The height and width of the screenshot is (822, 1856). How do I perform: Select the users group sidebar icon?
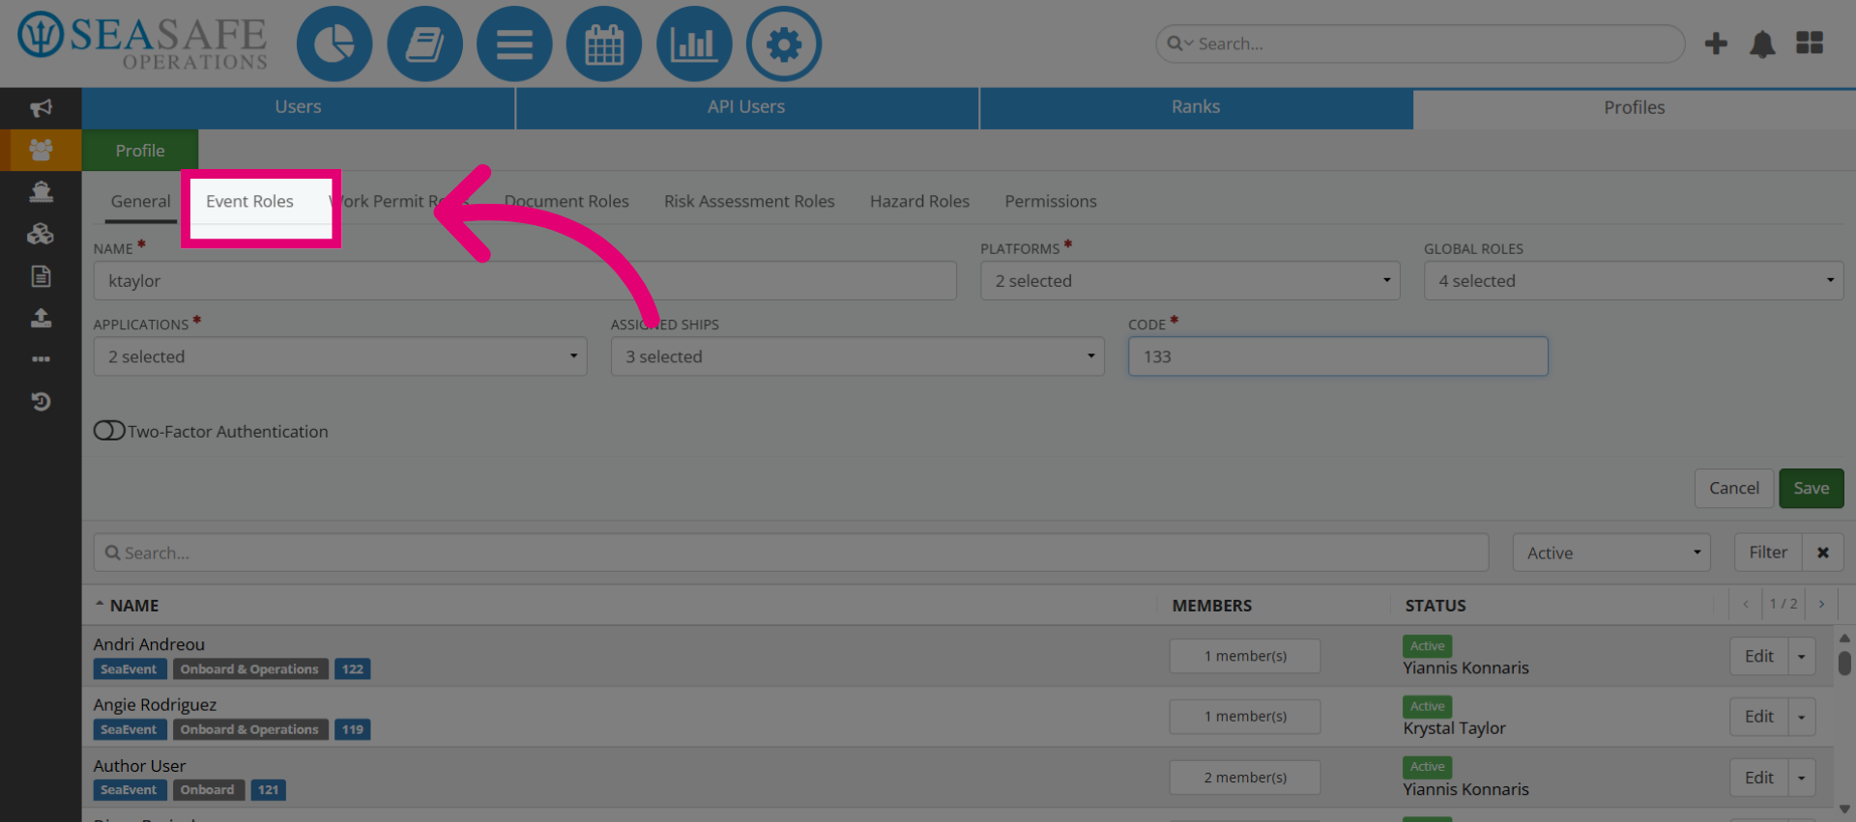pyautogui.click(x=41, y=150)
